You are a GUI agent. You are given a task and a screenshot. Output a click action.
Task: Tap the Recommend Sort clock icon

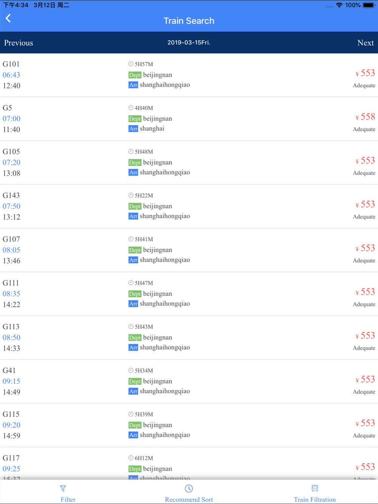point(189,489)
